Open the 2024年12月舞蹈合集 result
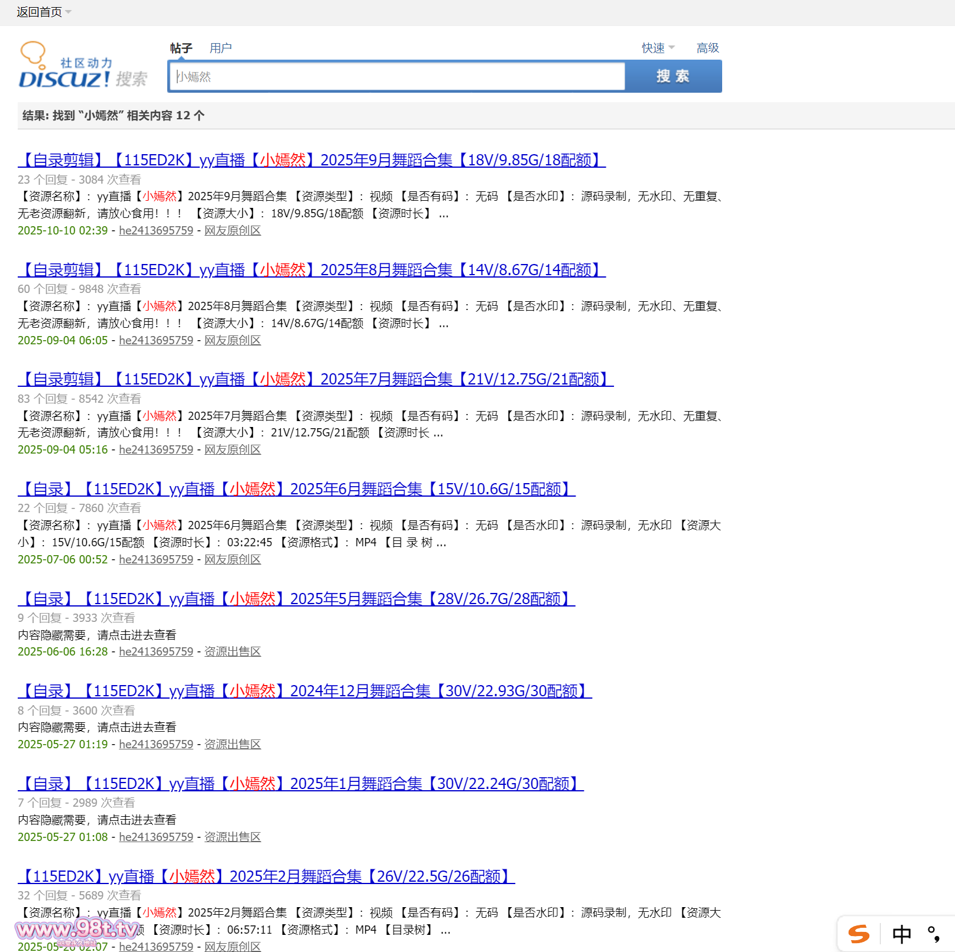The width and height of the screenshot is (955, 952). pos(305,691)
